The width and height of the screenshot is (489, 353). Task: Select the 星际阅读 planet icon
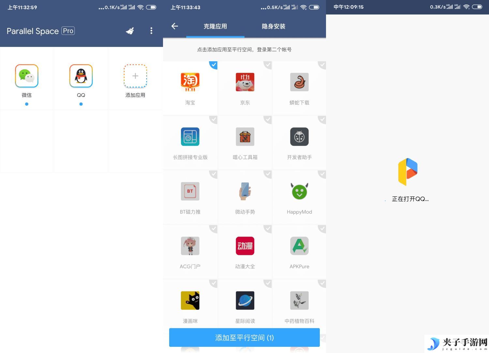pyautogui.click(x=245, y=301)
